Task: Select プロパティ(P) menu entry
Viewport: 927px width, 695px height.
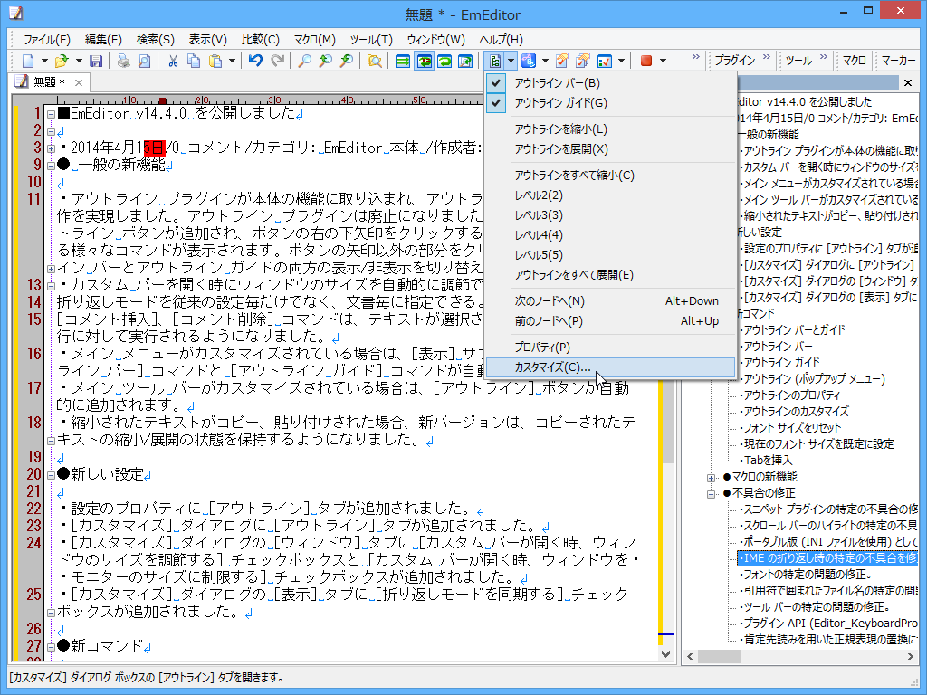Action: click(x=611, y=347)
